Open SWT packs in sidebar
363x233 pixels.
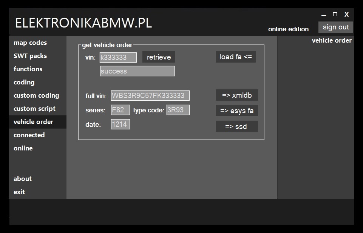[30, 56]
